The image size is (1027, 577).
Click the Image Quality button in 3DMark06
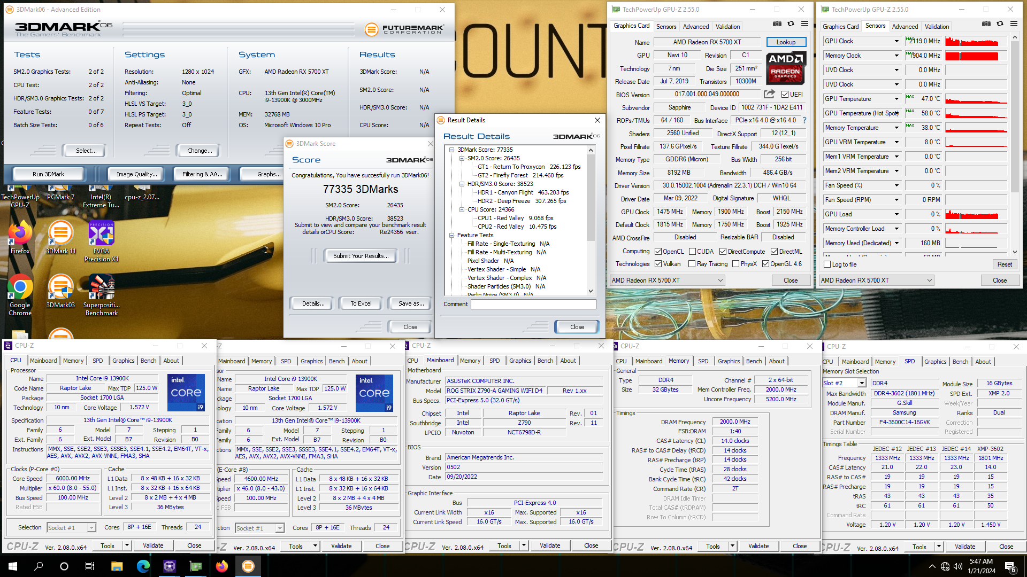(137, 174)
